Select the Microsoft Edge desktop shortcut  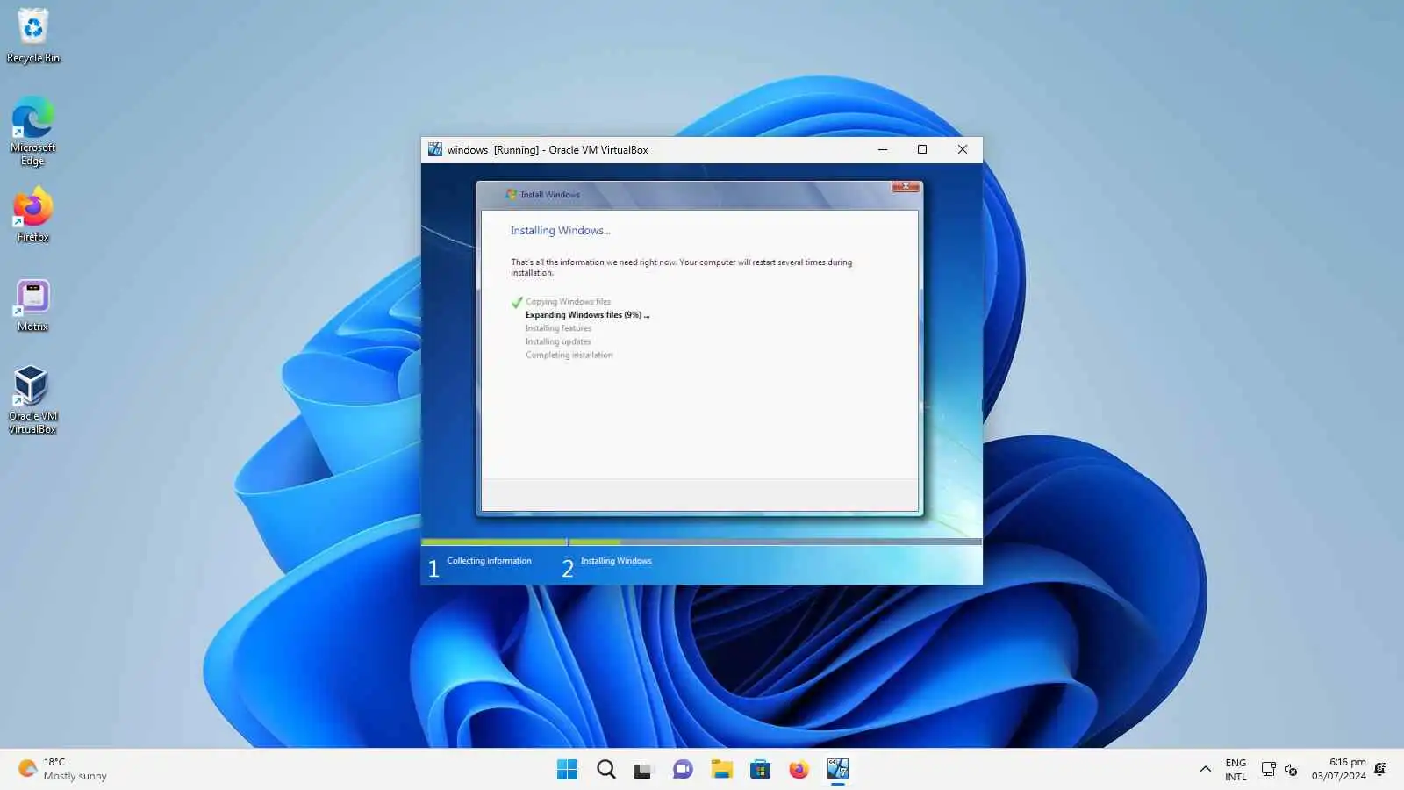point(33,131)
